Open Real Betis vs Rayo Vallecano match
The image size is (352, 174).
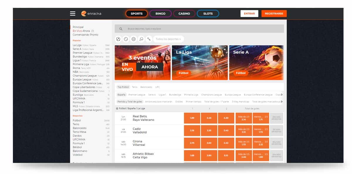click(x=143, y=118)
